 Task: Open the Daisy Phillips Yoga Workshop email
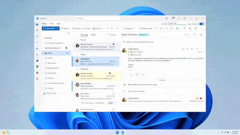96,86
